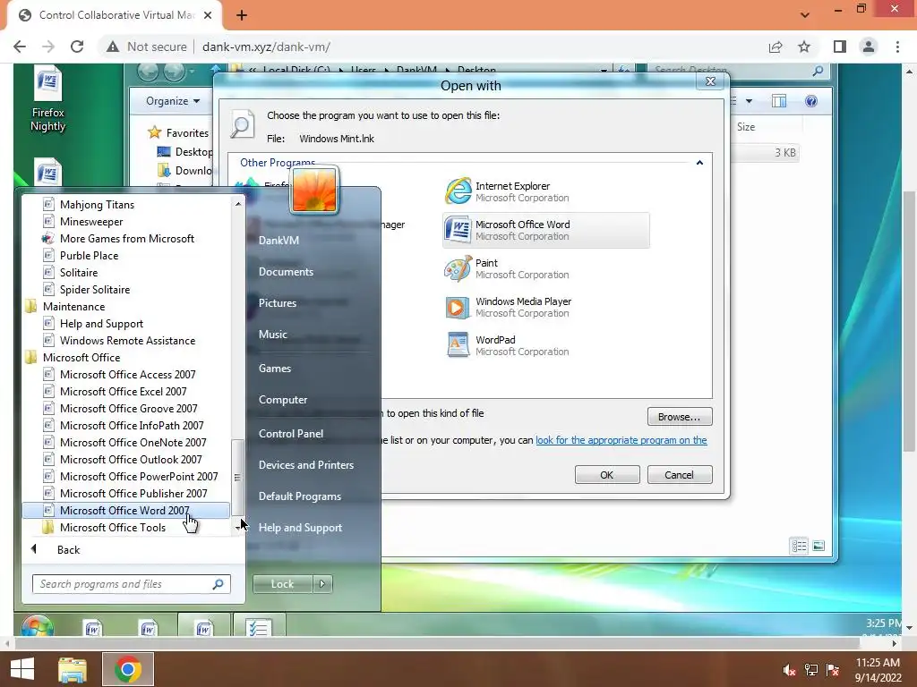Open File Explorer on host taskbar
This screenshot has height=687, width=917.
click(x=73, y=669)
